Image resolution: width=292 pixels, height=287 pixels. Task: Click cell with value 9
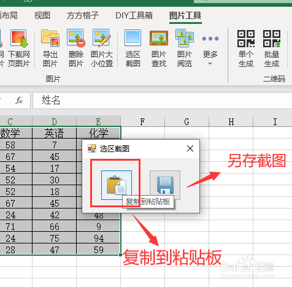98,226
